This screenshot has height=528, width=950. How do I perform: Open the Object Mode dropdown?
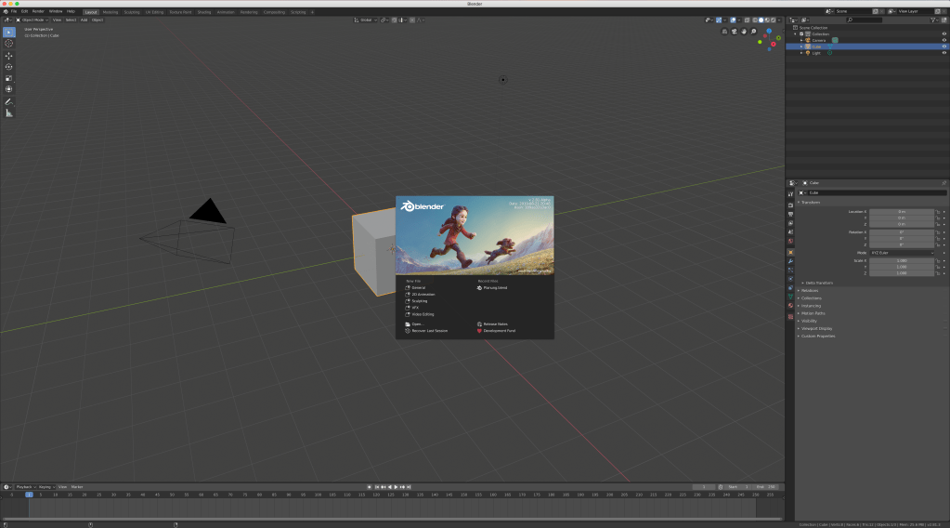click(35, 19)
